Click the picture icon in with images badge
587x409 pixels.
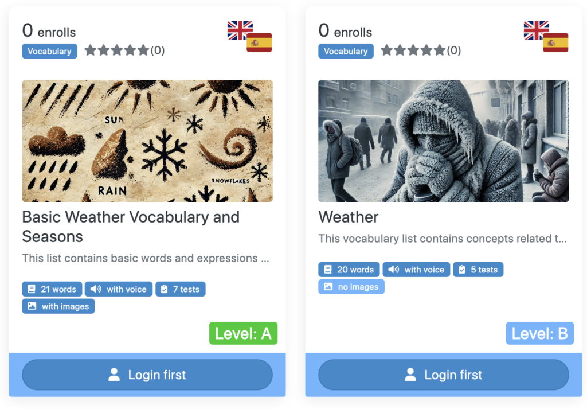(32, 306)
